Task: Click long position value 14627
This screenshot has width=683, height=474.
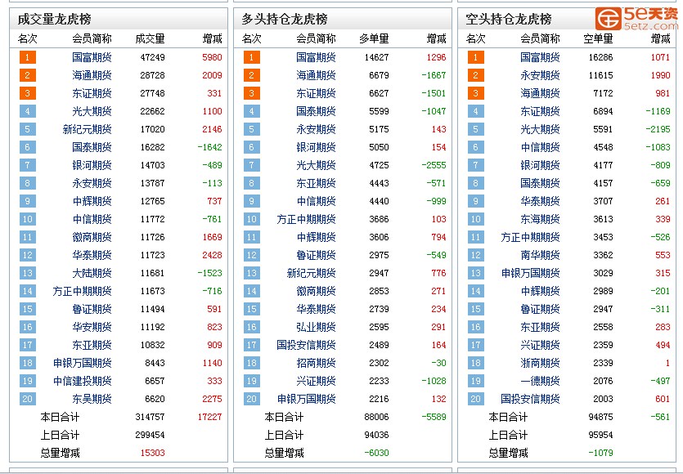Action: click(377, 57)
